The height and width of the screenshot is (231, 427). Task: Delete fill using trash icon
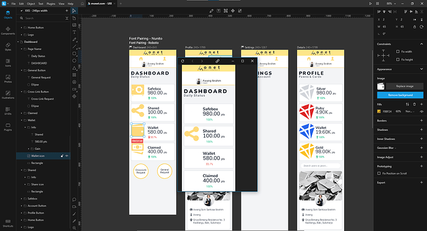pos(415,104)
